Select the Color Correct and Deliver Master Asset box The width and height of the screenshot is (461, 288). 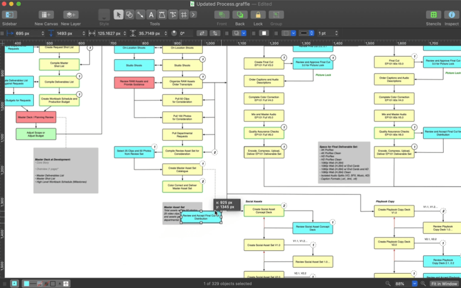coord(182,187)
